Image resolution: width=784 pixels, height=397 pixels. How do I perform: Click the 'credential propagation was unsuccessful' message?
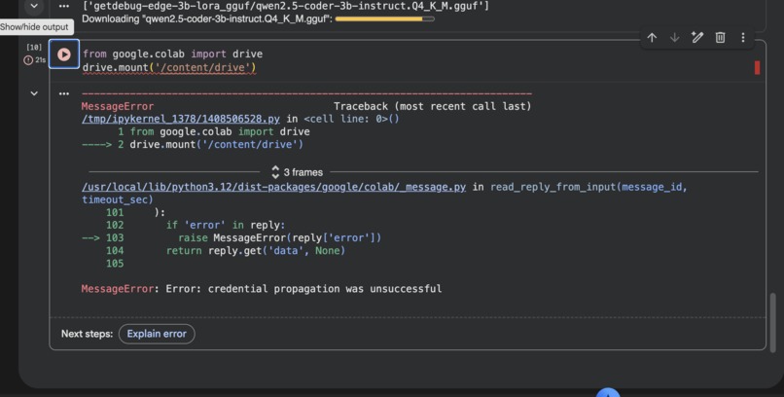coord(325,289)
